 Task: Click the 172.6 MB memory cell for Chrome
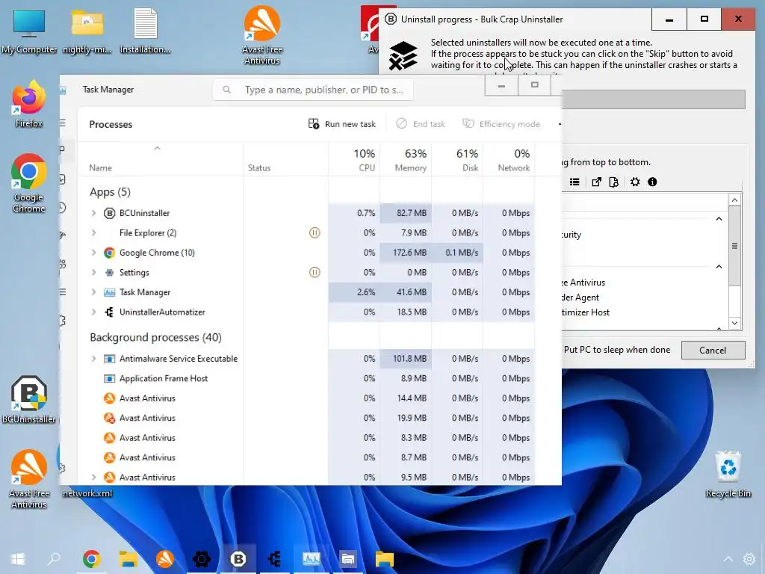coord(406,253)
